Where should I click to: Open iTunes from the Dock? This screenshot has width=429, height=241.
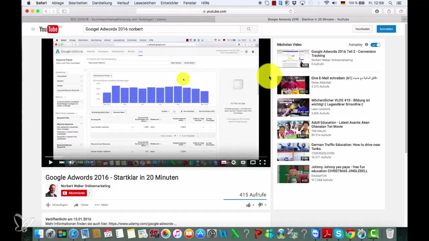(x=178, y=233)
